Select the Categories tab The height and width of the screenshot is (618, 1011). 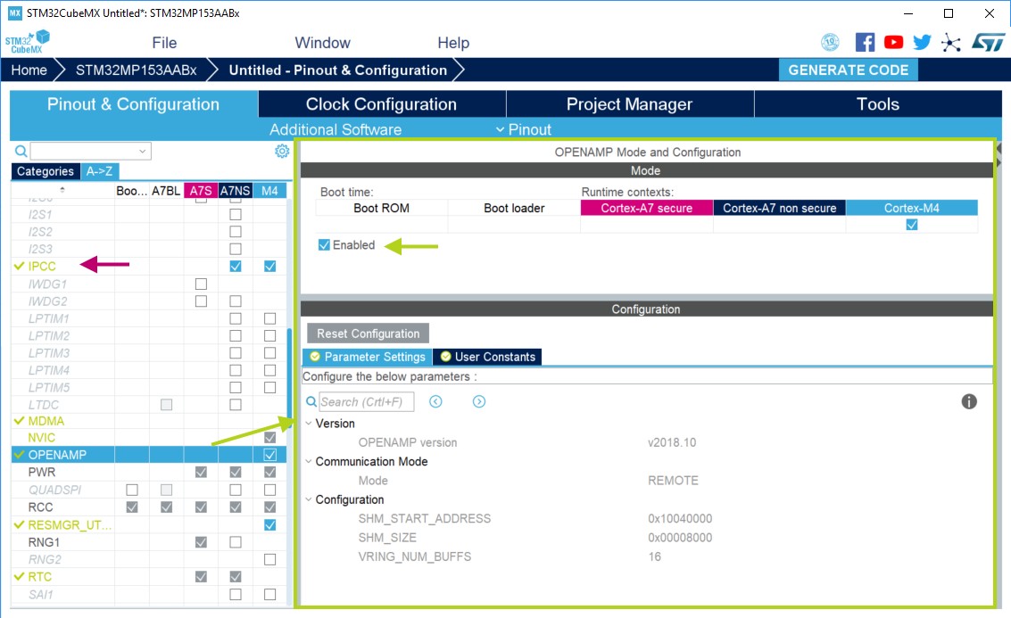46,171
